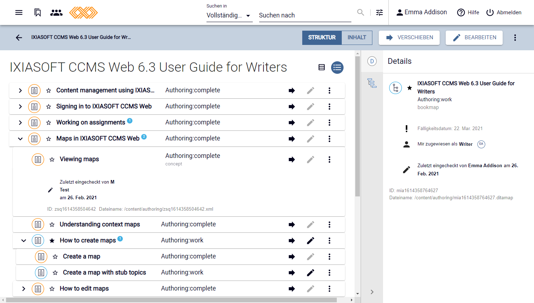534x303 pixels.
Task: Open more options for Working on assignments
Action: tap(329, 123)
